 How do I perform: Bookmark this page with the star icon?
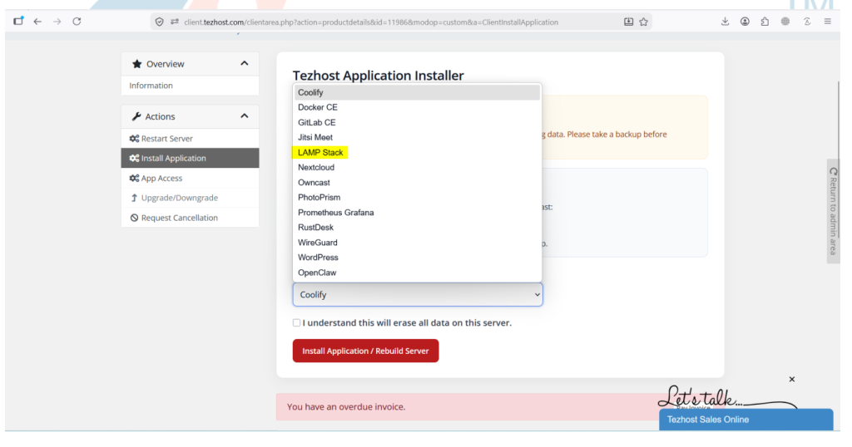pos(644,22)
